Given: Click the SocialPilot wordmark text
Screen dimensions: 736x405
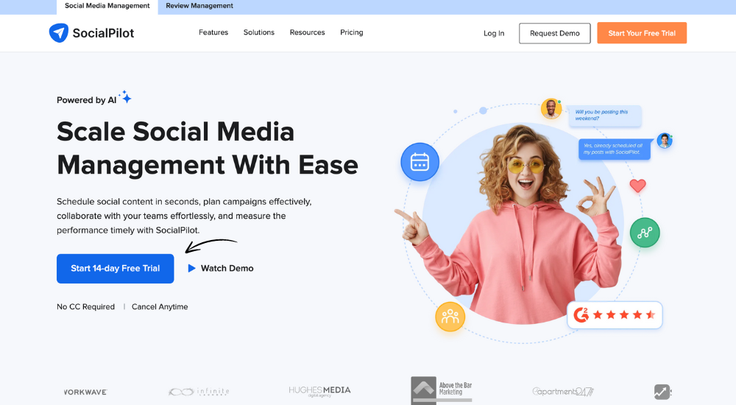Looking at the screenshot, I should [x=103, y=33].
